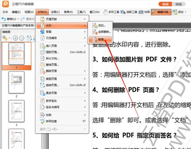Viewport: 191px width, 149px height.
Task: Zoom in thumbnails with plus icon
Action: (16, 38)
